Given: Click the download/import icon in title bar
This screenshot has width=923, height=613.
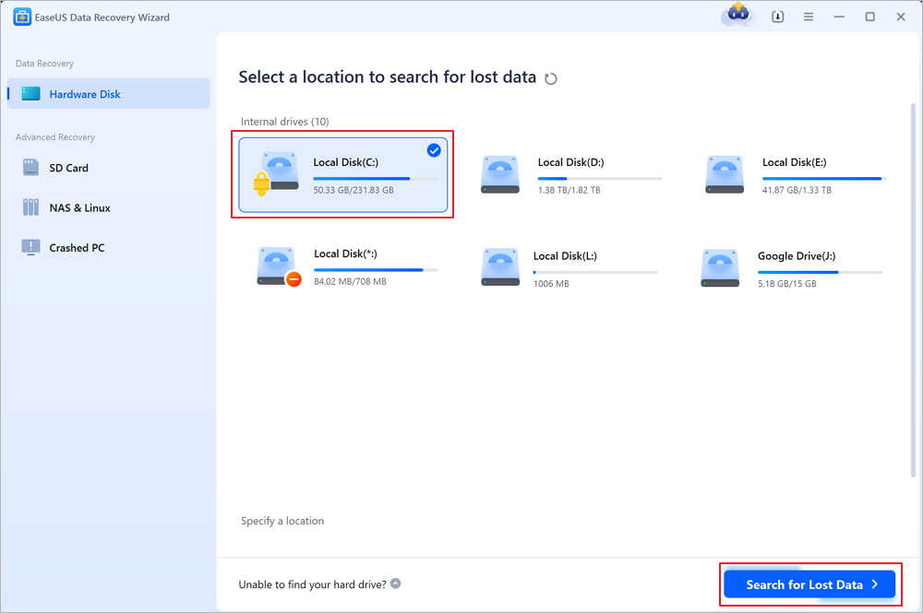Looking at the screenshot, I should 777,17.
